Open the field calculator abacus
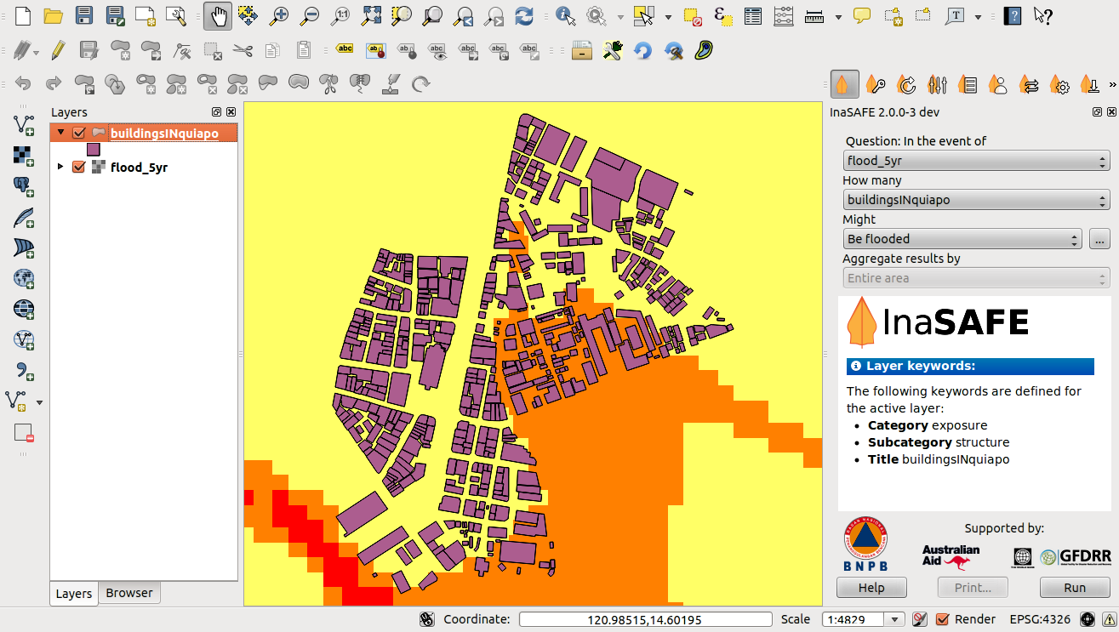1119x632 pixels. tap(783, 15)
